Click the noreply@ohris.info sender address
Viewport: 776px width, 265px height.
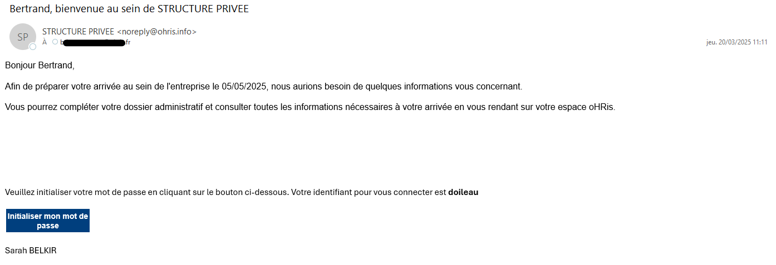pyautogui.click(x=156, y=32)
